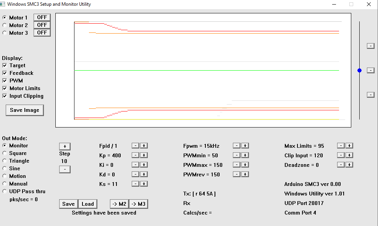Uncheck the Target display checkbox
The width and height of the screenshot is (378, 226).
point(5,65)
